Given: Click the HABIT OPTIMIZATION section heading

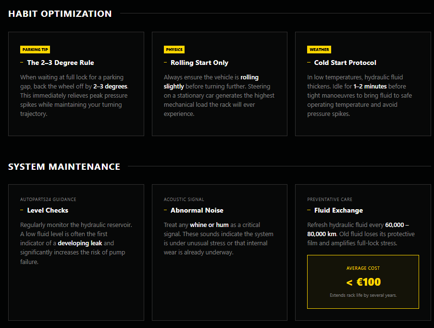Looking at the screenshot, I should pyautogui.click(x=60, y=14).
